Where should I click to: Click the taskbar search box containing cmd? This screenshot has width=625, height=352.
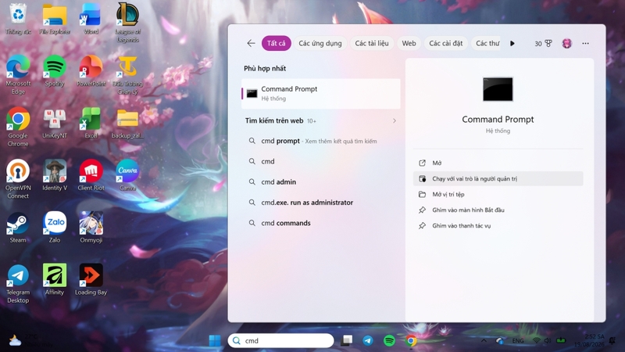[281, 340]
